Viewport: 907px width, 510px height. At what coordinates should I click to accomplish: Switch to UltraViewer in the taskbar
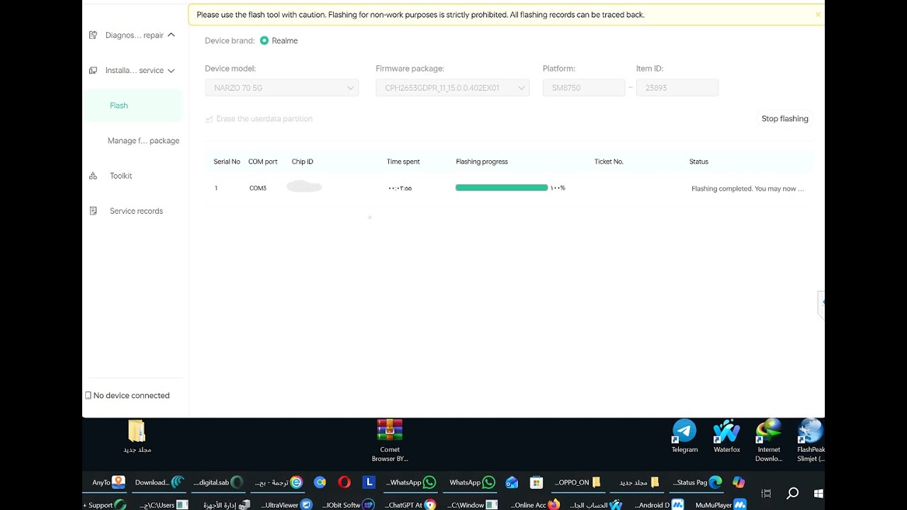tap(286, 505)
